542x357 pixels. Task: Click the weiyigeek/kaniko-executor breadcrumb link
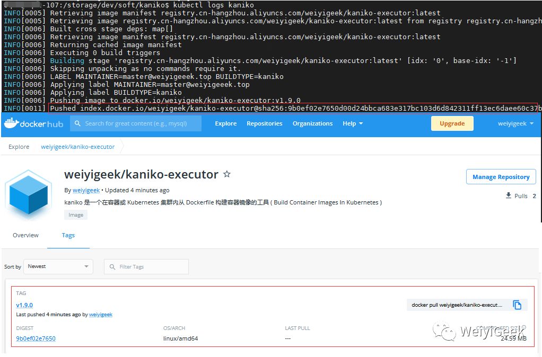pyautogui.click(x=78, y=147)
